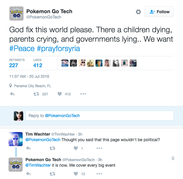Open Tim Wachter's profile avatar
Screen dimensions: 183x179
pyautogui.click(x=16, y=139)
